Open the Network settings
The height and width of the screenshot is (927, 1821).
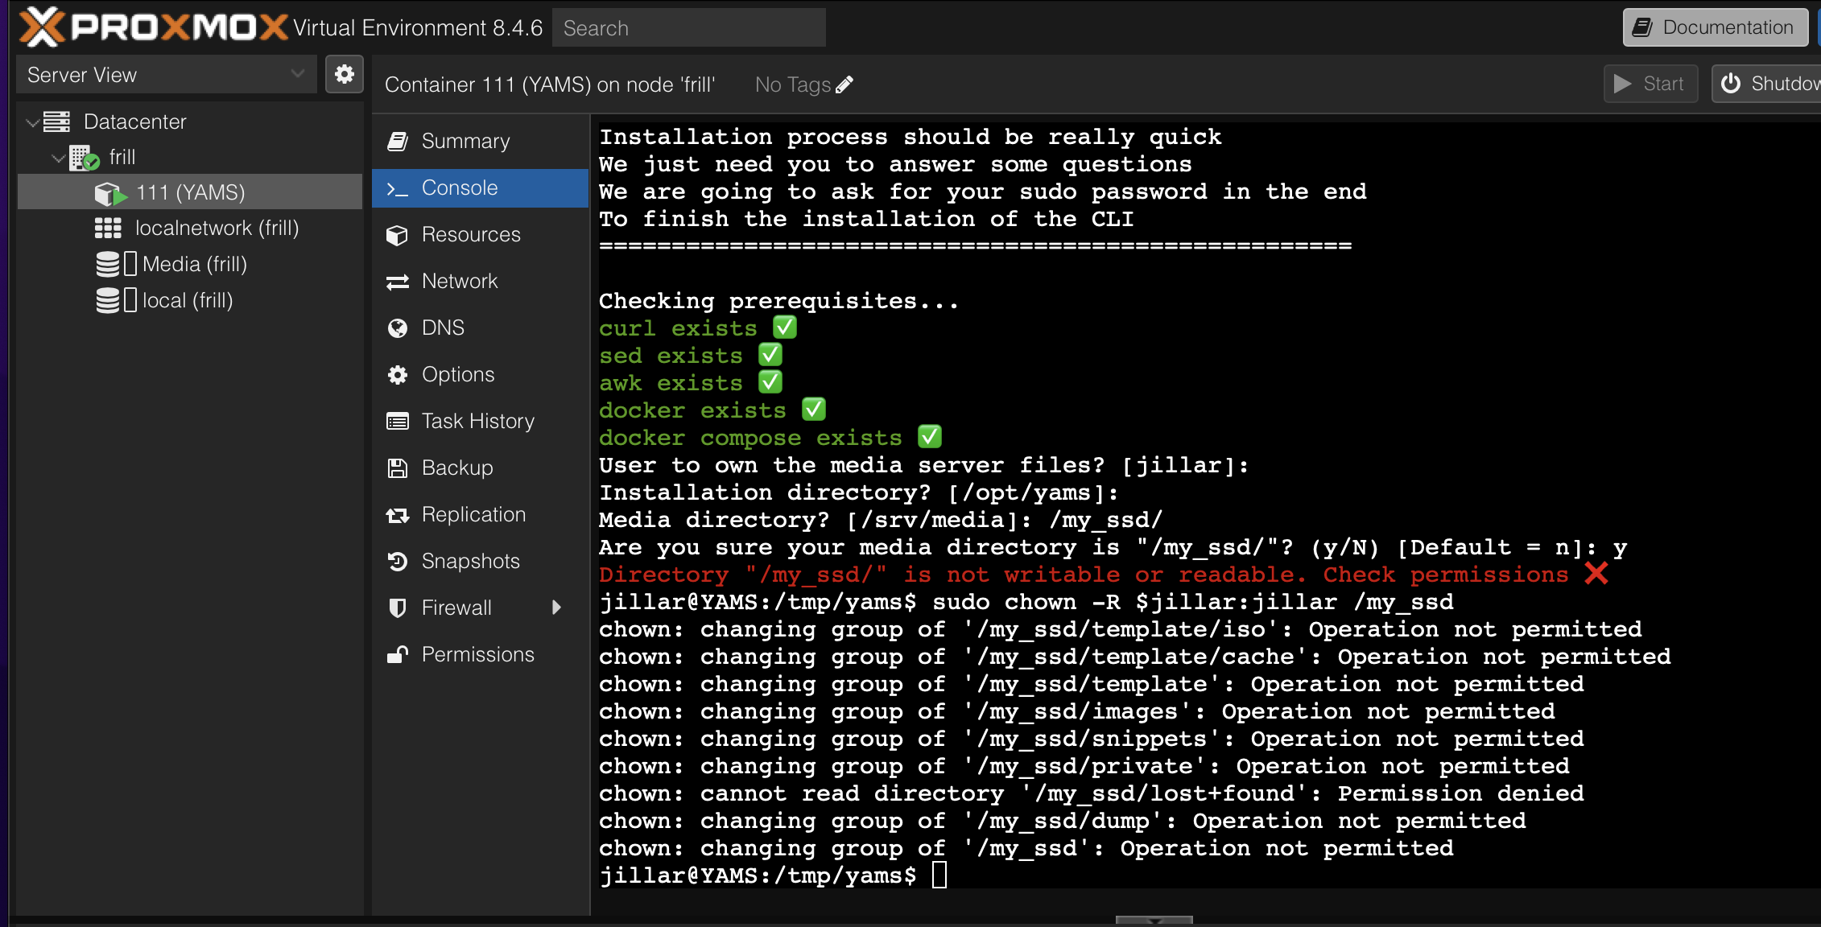pyautogui.click(x=481, y=282)
